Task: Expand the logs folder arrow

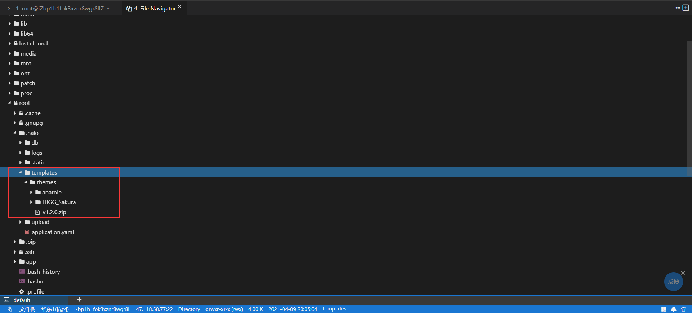Action: (x=20, y=153)
